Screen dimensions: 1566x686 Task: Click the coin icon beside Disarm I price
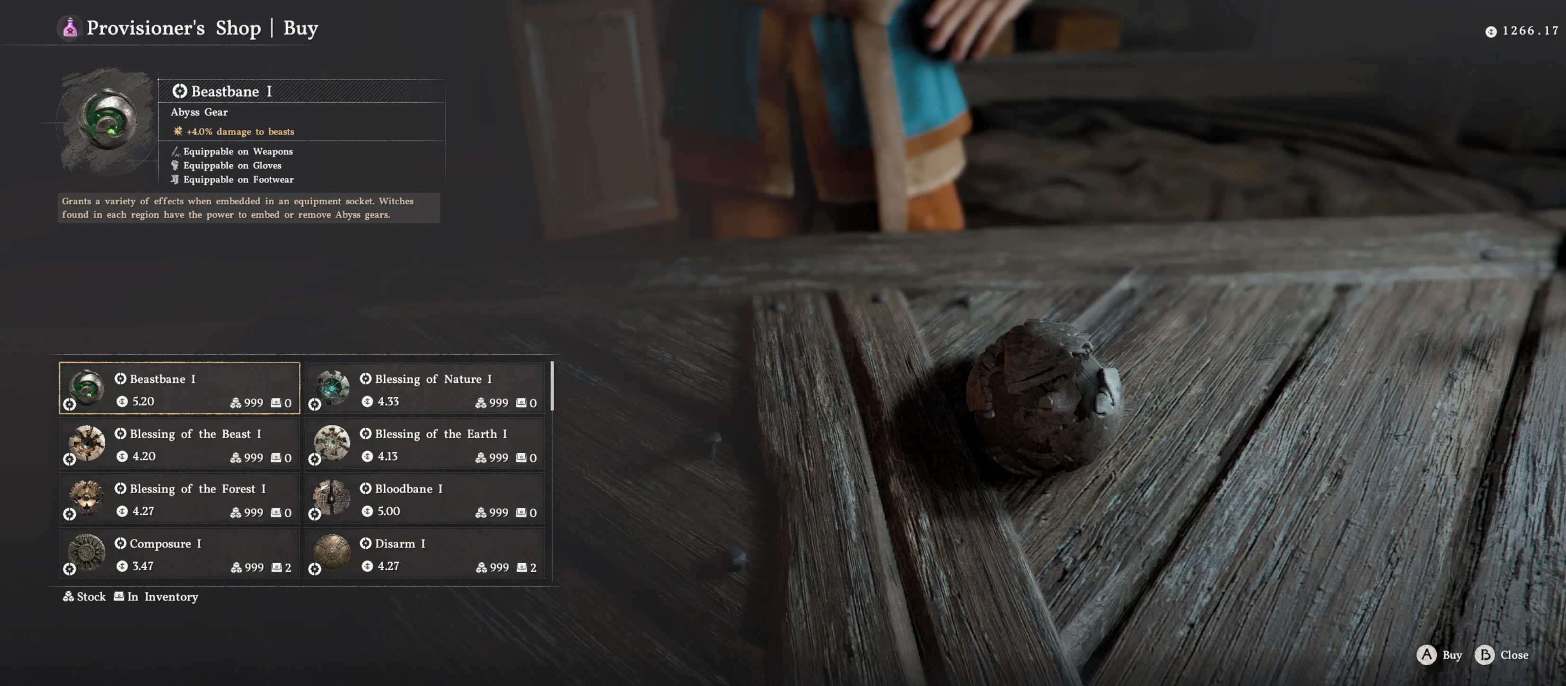[367, 565]
